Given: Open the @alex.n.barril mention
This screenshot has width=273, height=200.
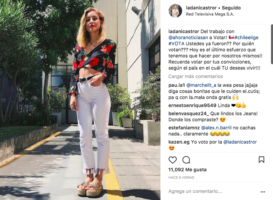Looking at the screenshot, I should (216, 128).
